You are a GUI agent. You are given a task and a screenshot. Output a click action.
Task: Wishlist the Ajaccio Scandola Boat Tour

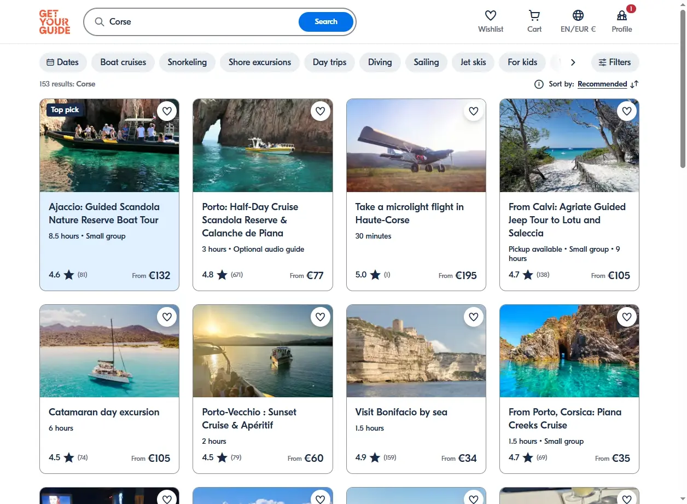[167, 111]
